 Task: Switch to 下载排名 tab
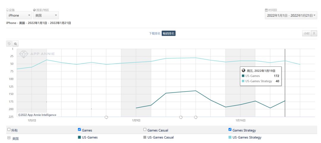pyautogui.click(x=155, y=34)
